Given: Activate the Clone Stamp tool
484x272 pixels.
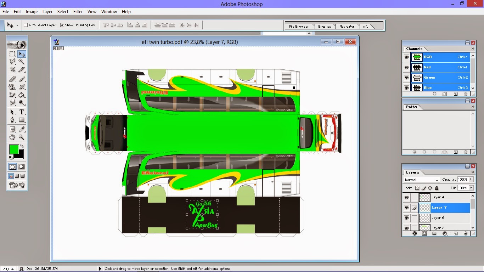Looking at the screenshot, I should point(12,86).
